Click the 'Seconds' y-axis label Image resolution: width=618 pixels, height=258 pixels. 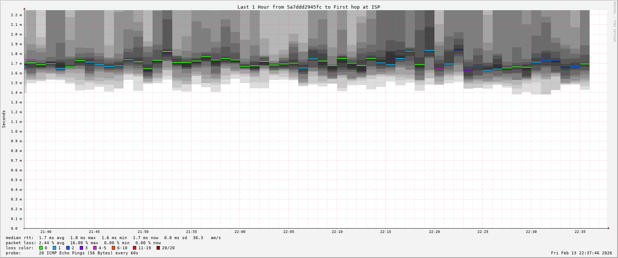point(4,119)
